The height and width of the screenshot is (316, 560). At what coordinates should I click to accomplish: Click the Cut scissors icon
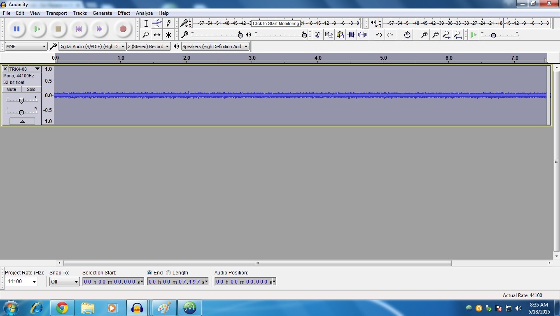pyautogui.click(x=317, y=35)
